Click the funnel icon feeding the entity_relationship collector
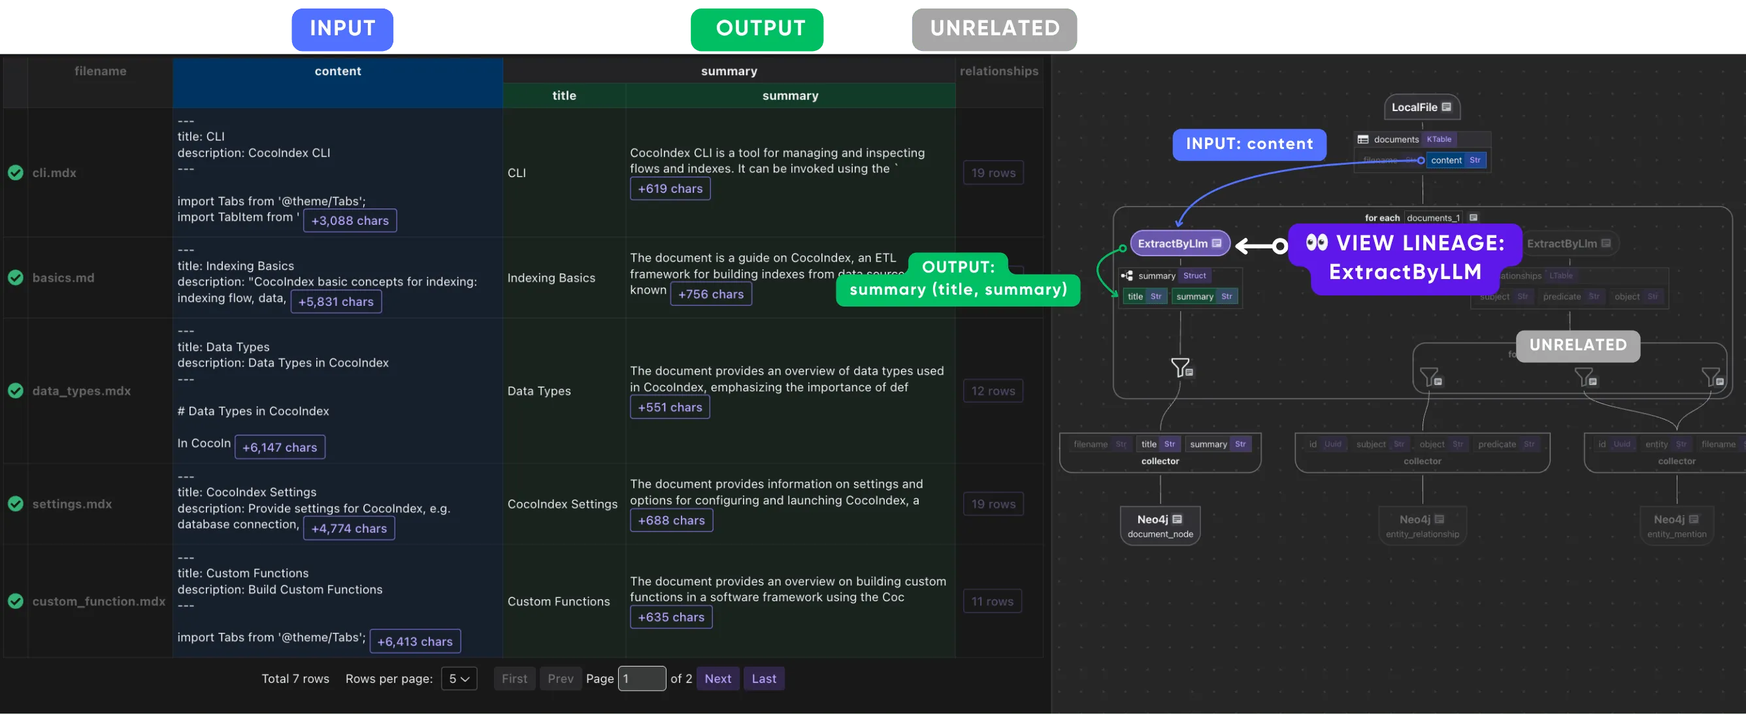 [1430, 378]
